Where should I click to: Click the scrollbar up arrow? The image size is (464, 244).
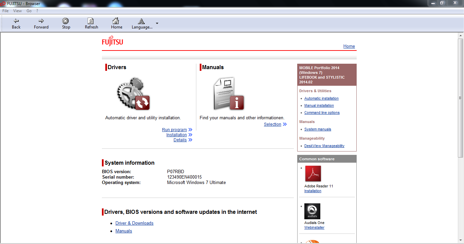point(461,36)
